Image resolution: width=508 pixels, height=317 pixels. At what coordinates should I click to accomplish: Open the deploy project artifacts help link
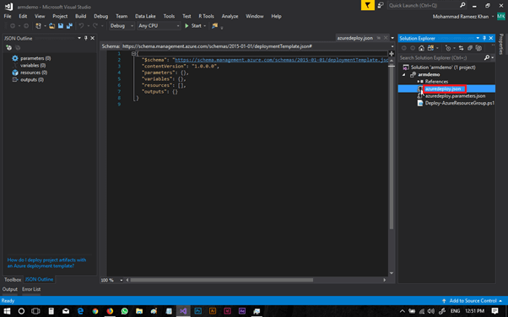click(x=46, y=262)
